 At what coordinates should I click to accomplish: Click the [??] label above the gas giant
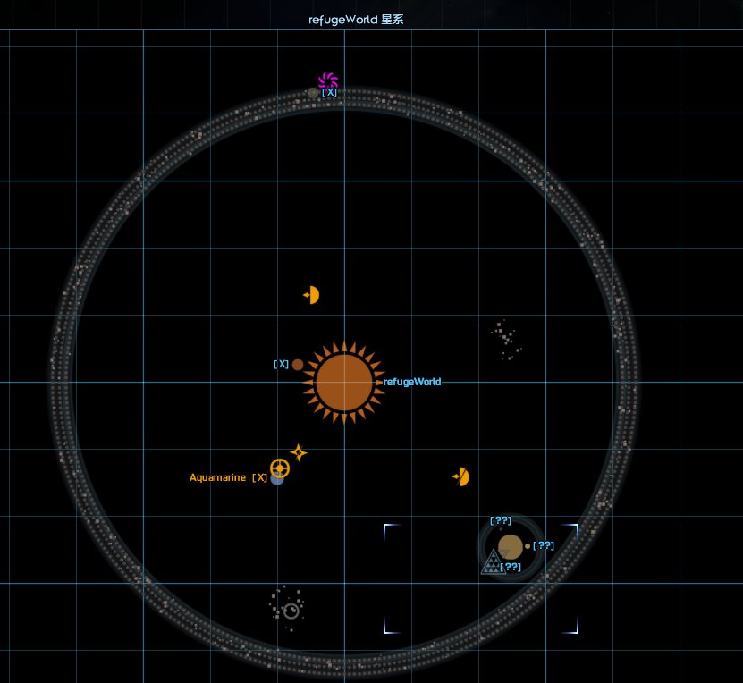[x=501, y=521]
